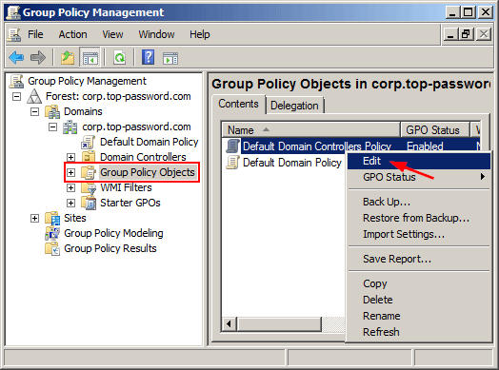Screen dimensions: 499x370
Task: Click the Forest triangle icon in tree
Action: tap(34, 96)
